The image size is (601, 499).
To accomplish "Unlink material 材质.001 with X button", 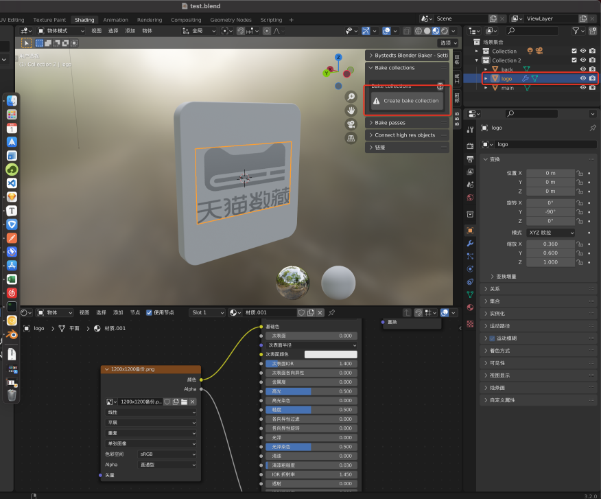I will 320,312.
